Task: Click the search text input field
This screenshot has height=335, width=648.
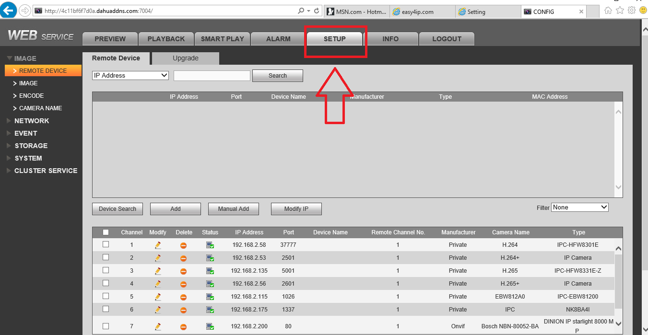Action: click(x=212, y=76)
